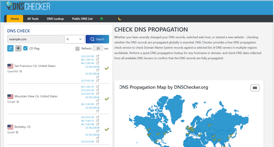Focus the domain field containing example.com
Image resolution: width=274 pixels, height=147 pixels.
tap(35, 39)
